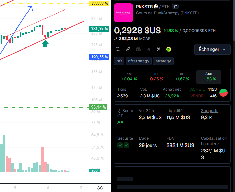
Task: Copy the PNKSTR token address icon
Action: tap(156, 6)
